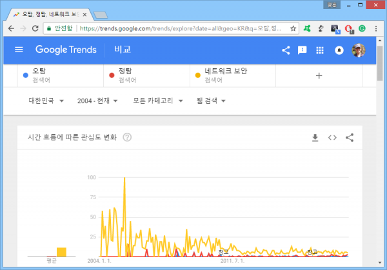Click the 2011. 7. 1. axis label
Screen dimensions: 387x270
(232, 261)
